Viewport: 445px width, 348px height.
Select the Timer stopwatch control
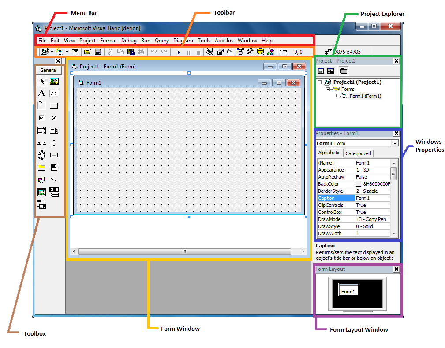pos(42,155)
